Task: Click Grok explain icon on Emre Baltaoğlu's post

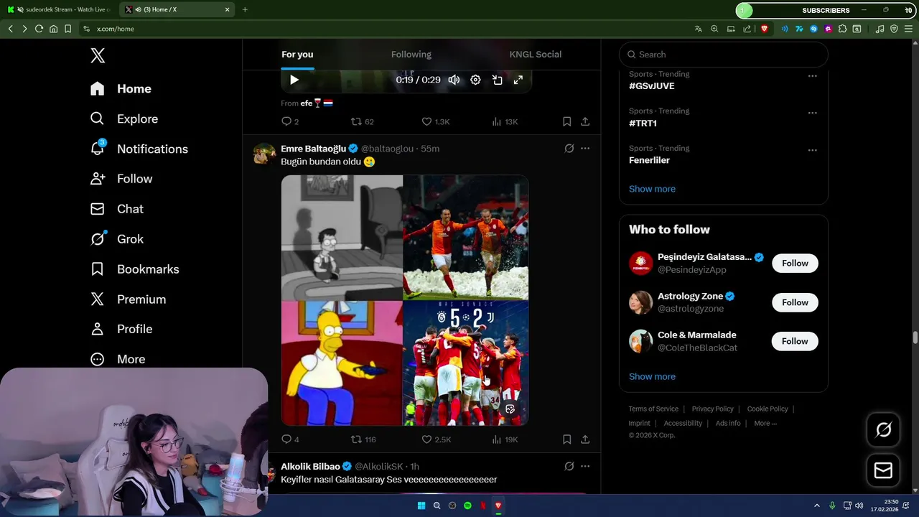Action: pyautogui.click(x=569, y=149)
